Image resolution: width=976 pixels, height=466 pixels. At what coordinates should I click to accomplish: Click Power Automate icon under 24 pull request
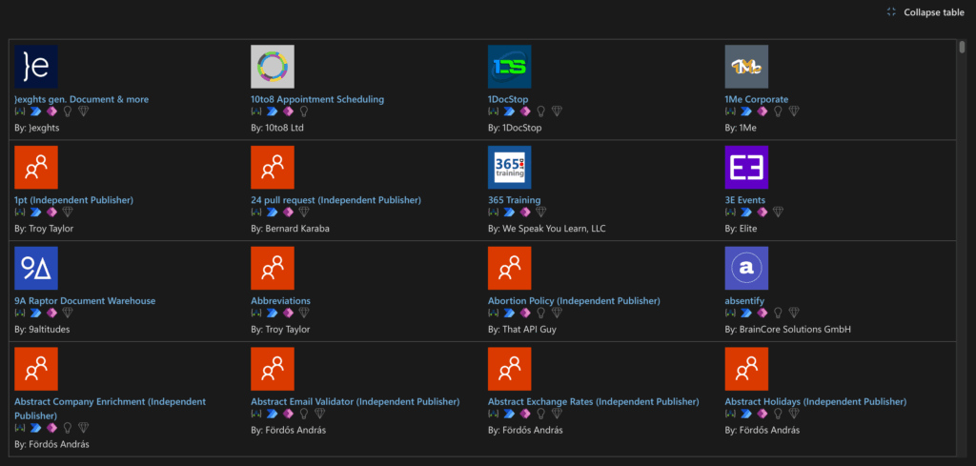(273, 213)
